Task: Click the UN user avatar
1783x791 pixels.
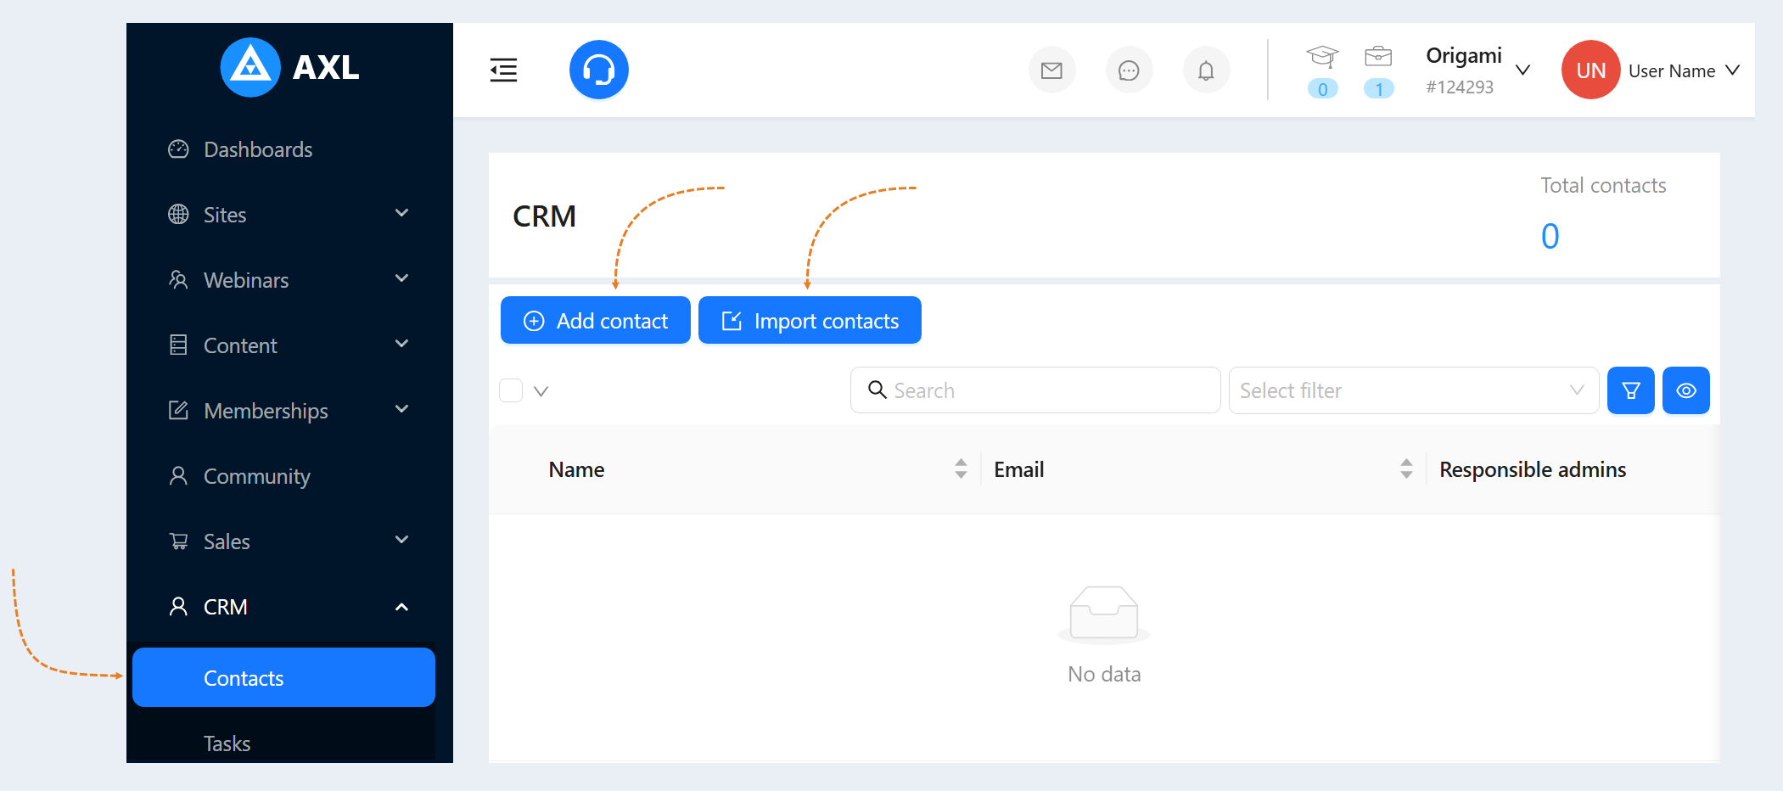Action: click(x=1591, y=70)
